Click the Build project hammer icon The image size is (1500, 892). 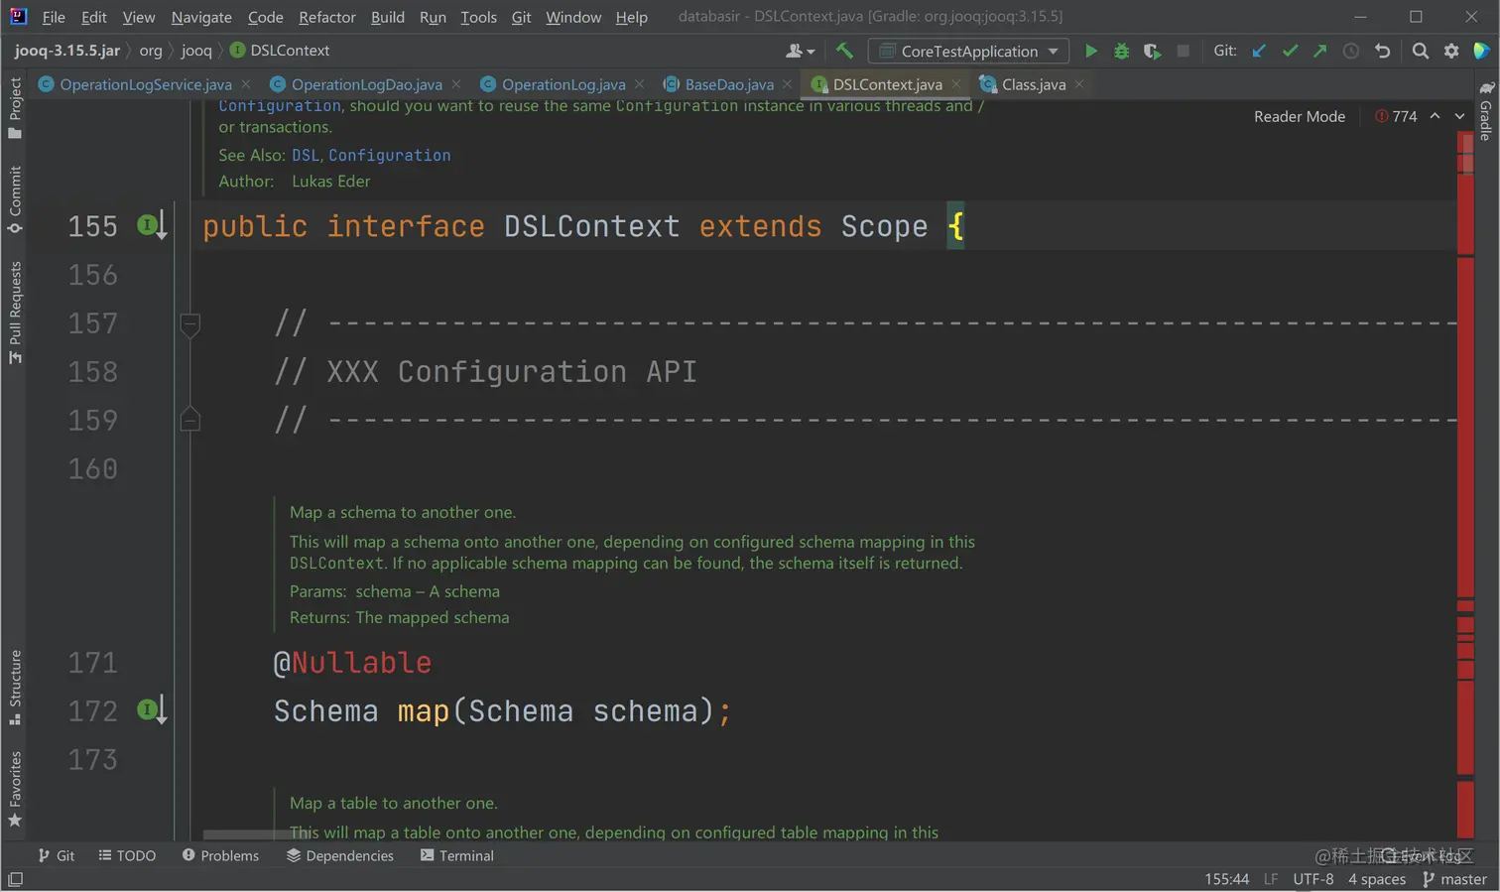click(844, 51)
